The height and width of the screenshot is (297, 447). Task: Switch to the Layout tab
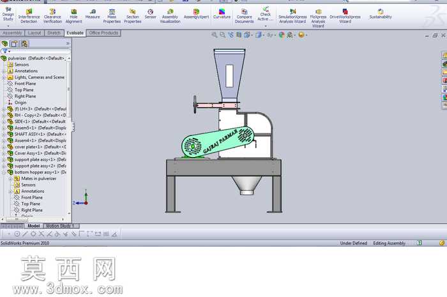coord(34,33)
